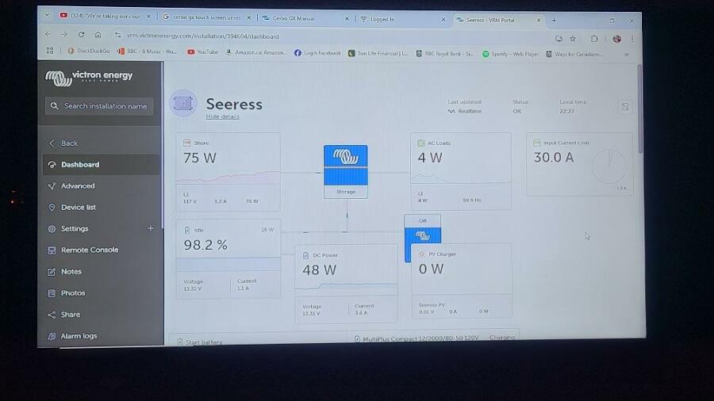The height and width of the screenshot is (401, 714).
Task: Open the tab search dropdown arrow
Action: click(x=47, y=16)
